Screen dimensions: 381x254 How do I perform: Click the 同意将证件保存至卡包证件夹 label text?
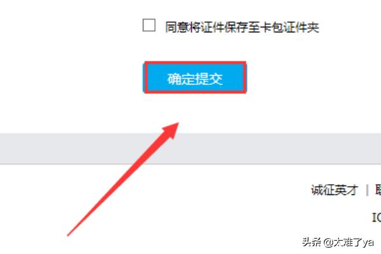242,27
